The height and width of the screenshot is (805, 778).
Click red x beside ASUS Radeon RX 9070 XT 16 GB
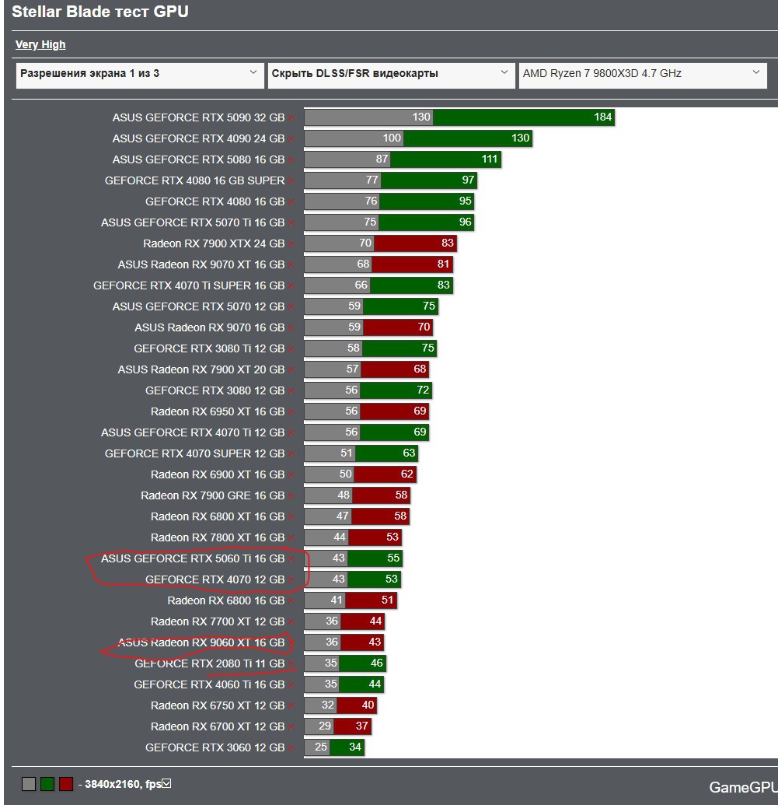click(291, 265)
